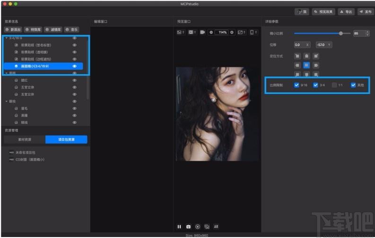Screen dimensions: 375x238
Task: Click the video camera icon in preview toolbar
Action: tap(202, 33)
